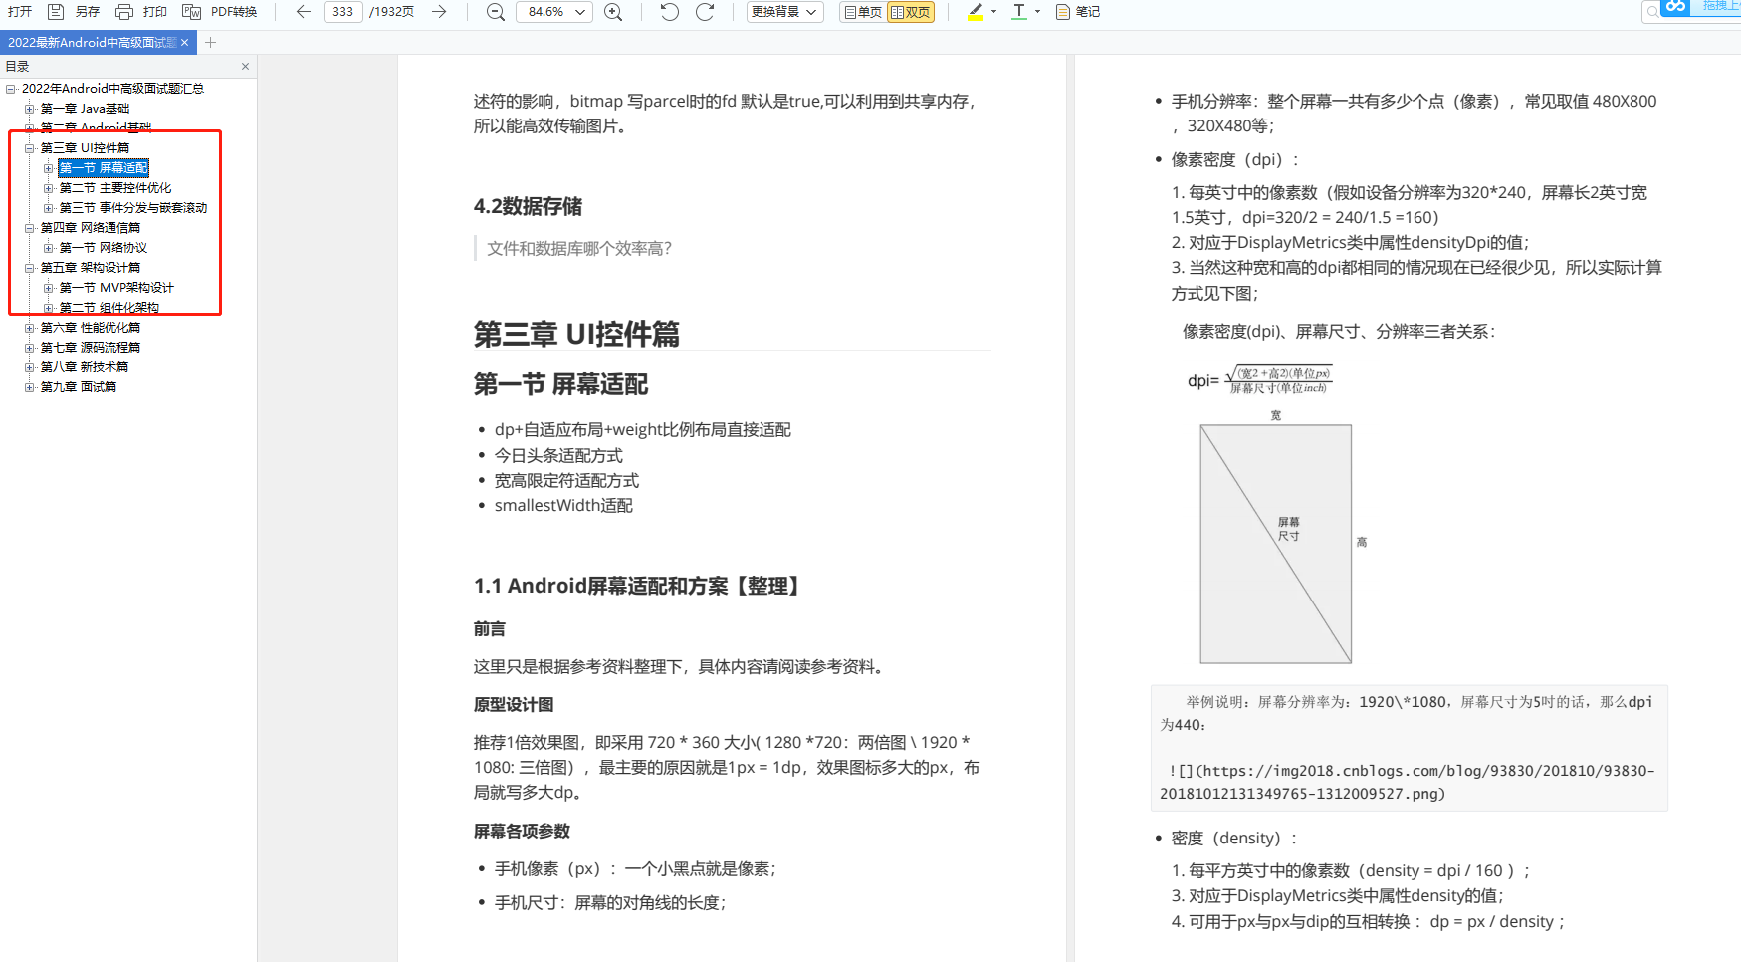
Task: Open outline entry 第六章 性能优化篇
Action: (x=91, y=328)
